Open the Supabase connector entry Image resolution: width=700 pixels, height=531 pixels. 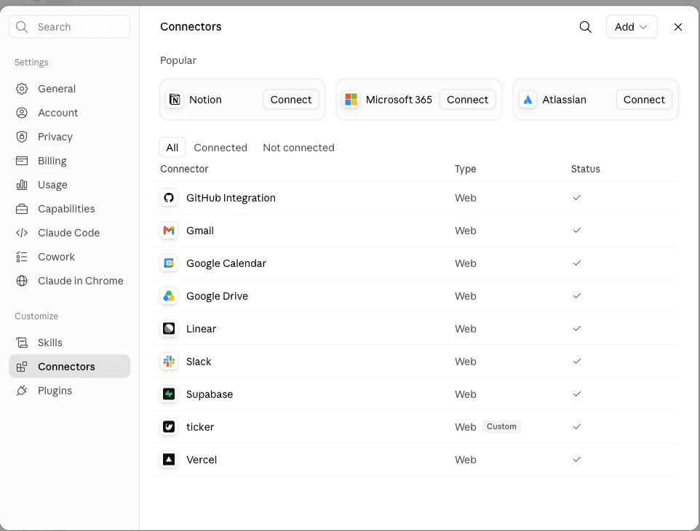415,394
